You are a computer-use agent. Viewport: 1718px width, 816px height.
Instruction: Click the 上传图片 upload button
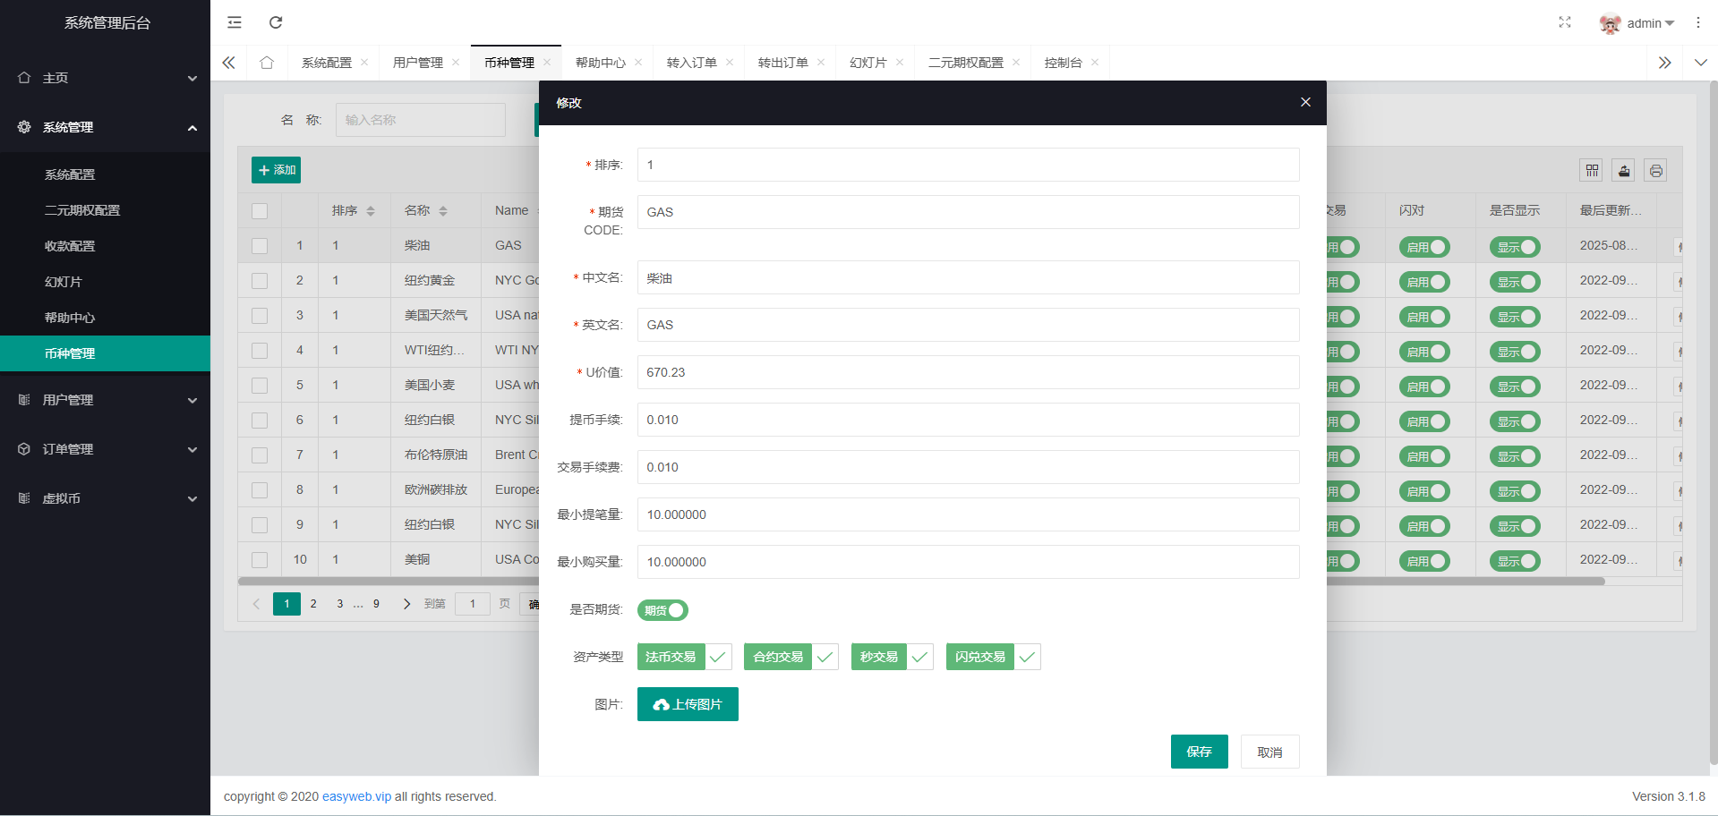(x=688, y=704)
